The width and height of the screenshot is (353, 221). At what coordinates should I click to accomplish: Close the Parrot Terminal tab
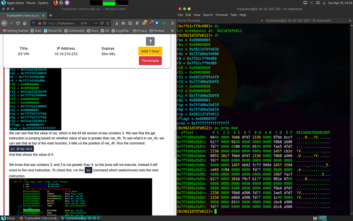click(x=262, y=21)
